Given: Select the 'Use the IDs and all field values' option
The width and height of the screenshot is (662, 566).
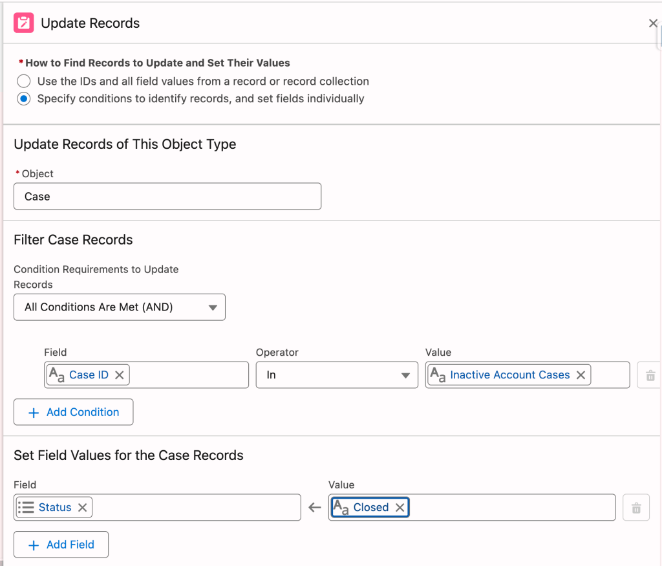Looking at the screenshot, I should click(x=24, y=82).
